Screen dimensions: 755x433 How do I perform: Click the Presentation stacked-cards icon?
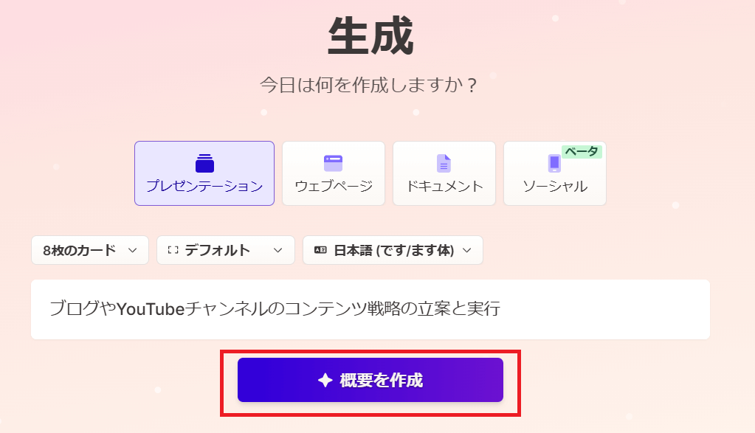(204, 163)
